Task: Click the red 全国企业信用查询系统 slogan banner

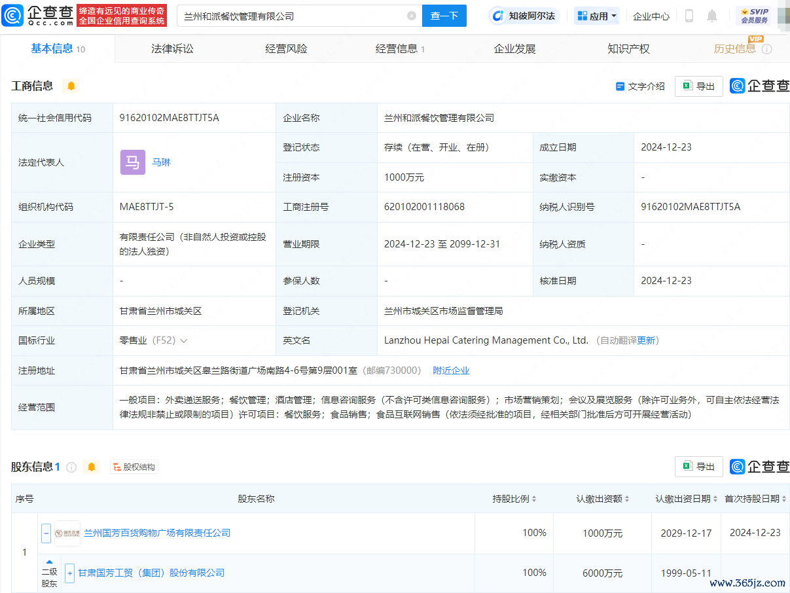Action: [x=122, y=16]
